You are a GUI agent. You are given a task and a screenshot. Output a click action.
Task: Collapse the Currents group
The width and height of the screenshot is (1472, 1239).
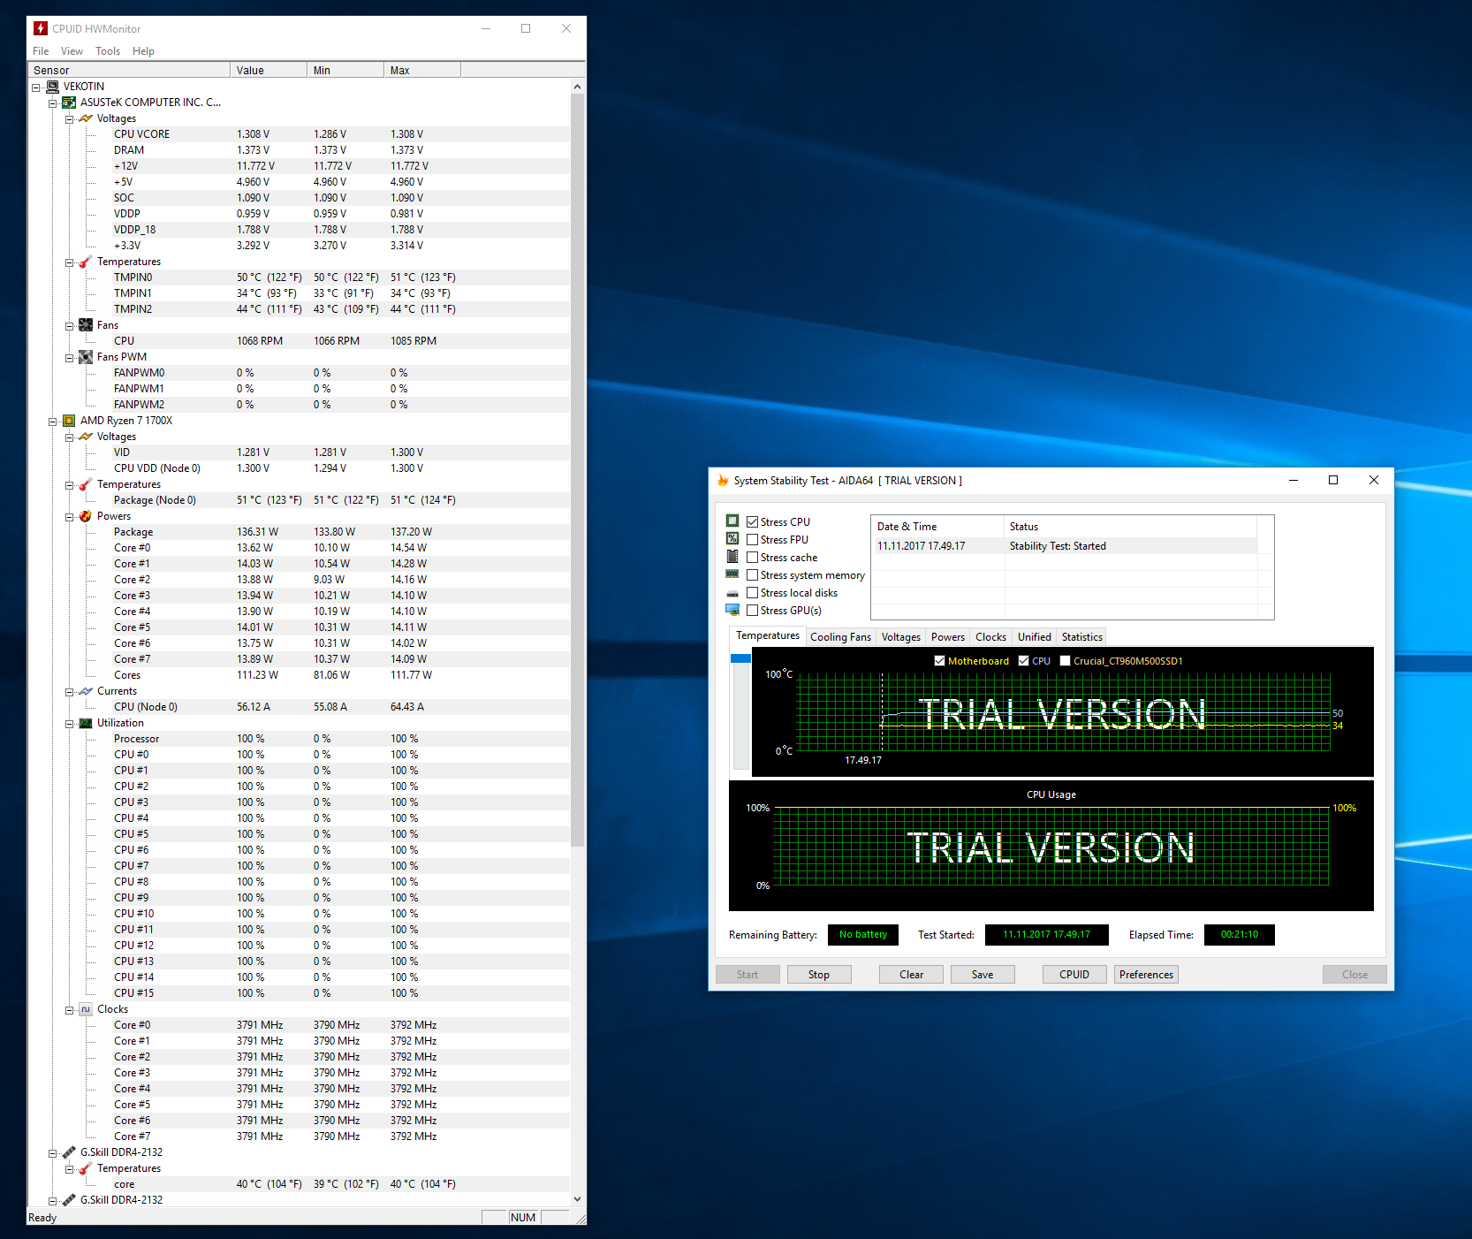[x=70, y=692]
